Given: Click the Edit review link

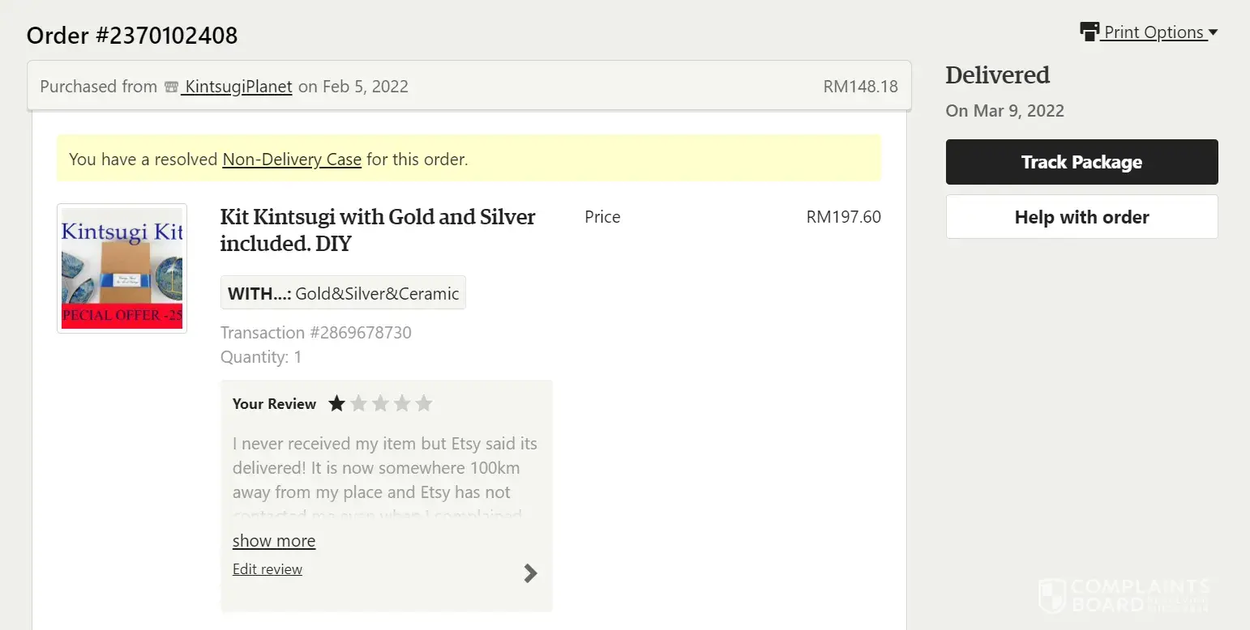Looking at the screenshot, I should point(267,569).
